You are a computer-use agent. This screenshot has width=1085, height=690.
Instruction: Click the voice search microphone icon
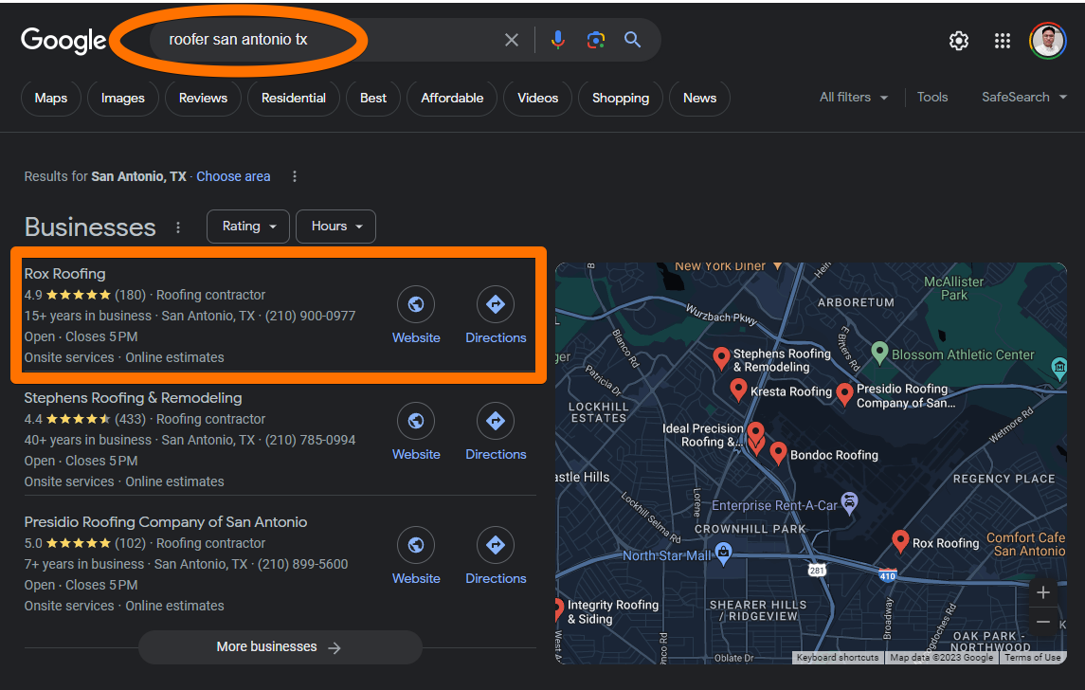558,40
